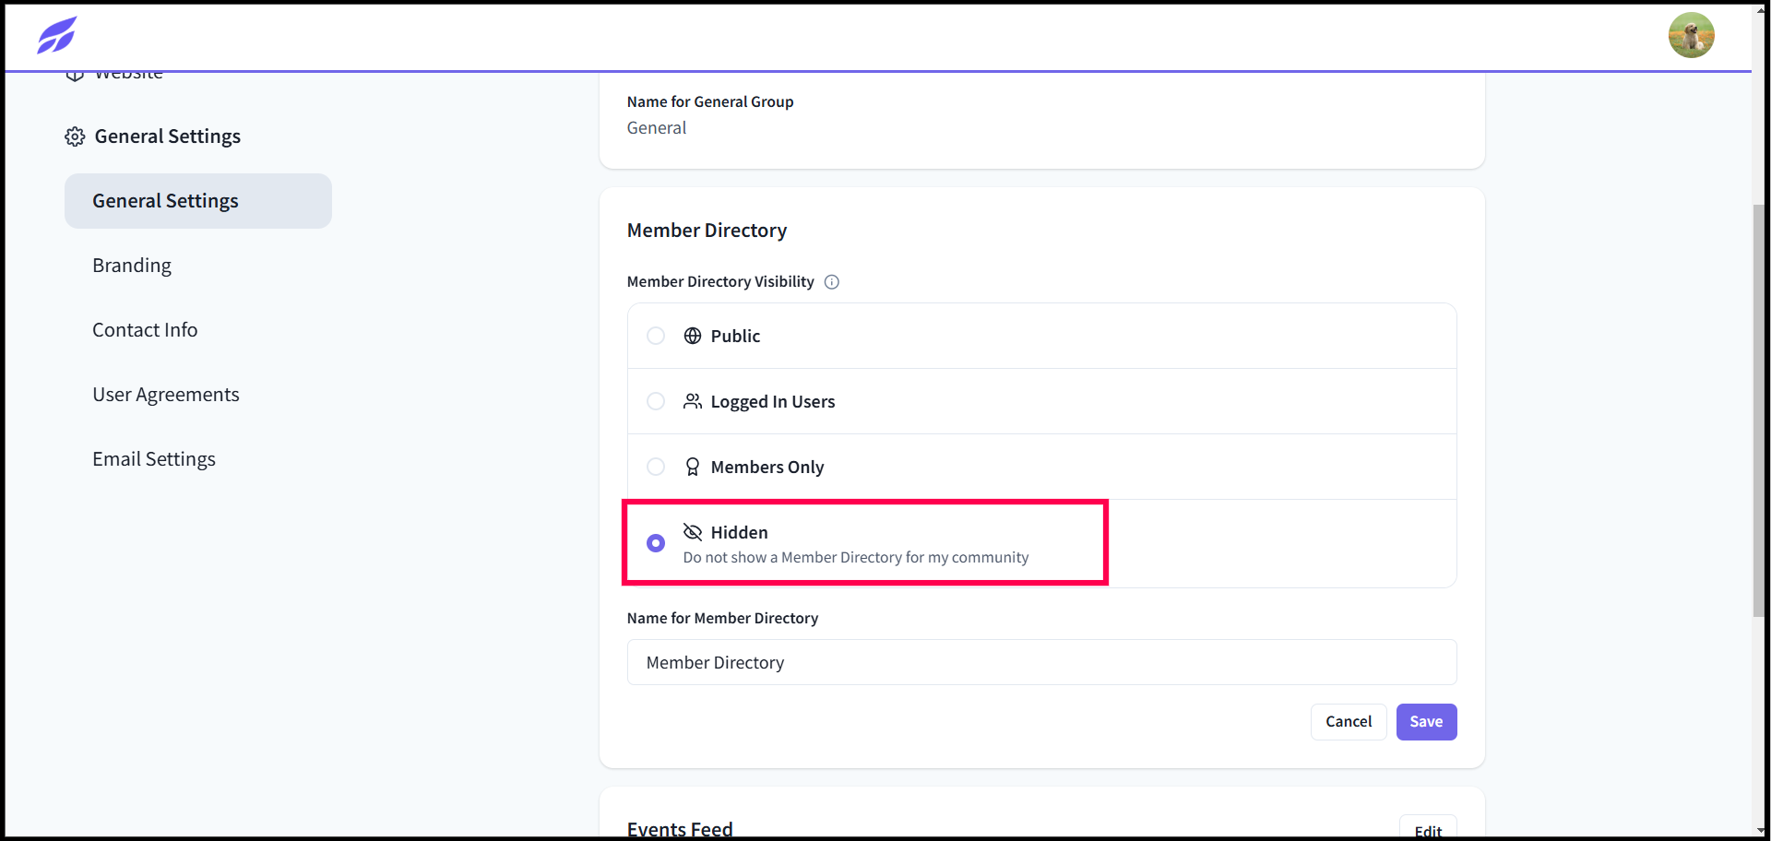This screenshot has height=841, width=1771.
Task: Click the General Settings gear icon
Action: click(x=75, y=136)
